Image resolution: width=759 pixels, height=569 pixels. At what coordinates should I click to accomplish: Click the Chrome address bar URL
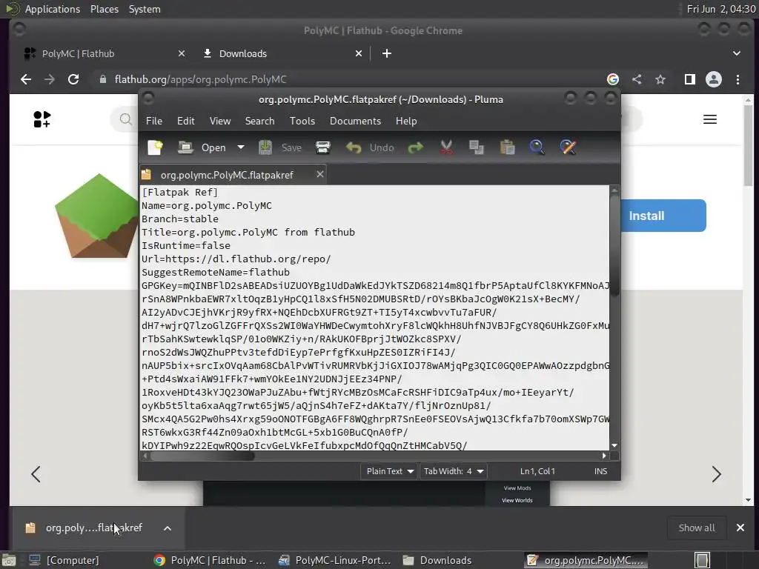200,79
